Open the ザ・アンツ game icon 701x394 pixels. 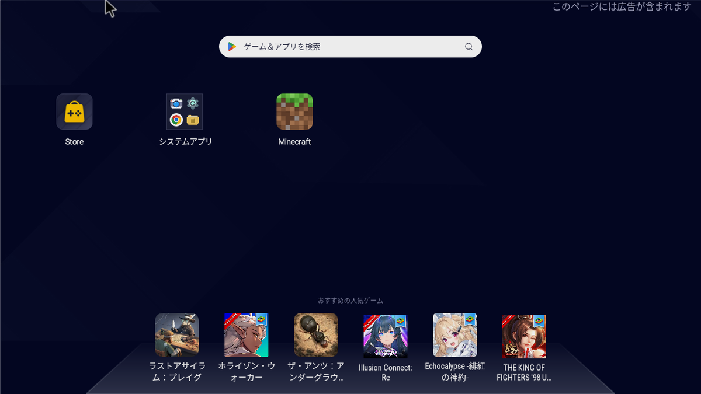(x=316, y=335)
